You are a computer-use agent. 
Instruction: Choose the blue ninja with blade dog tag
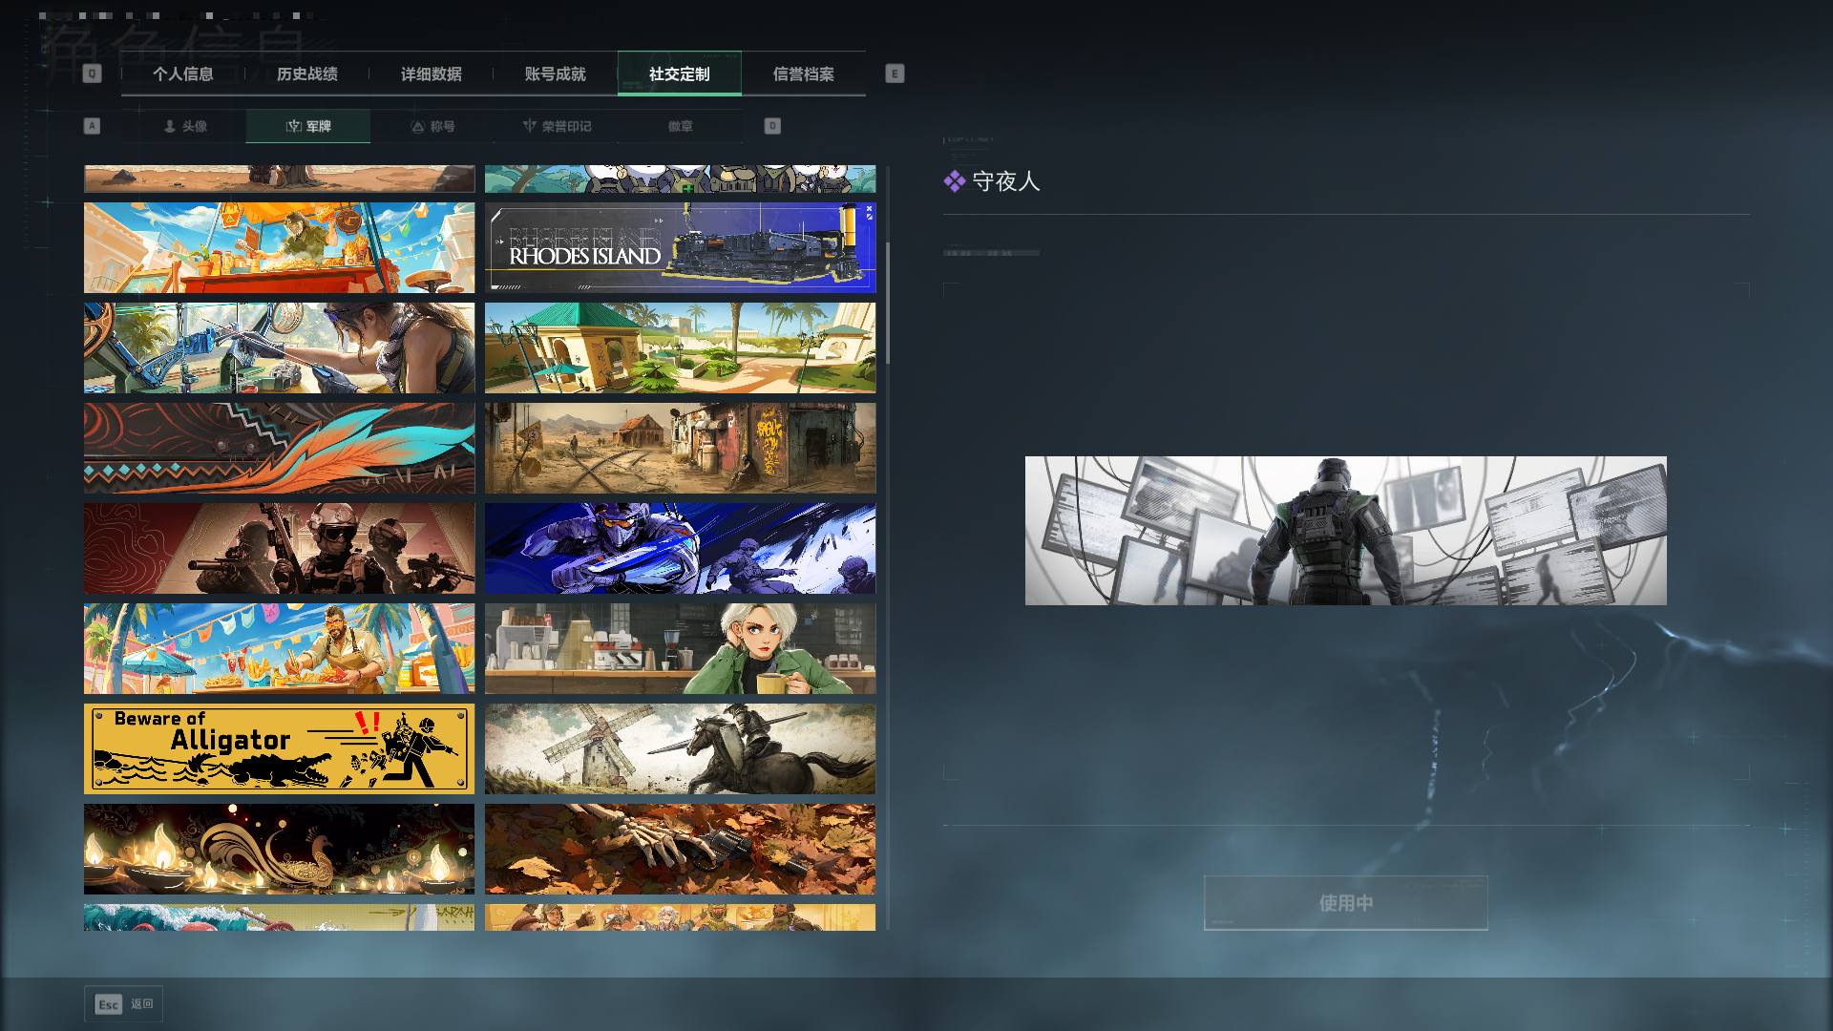tap(680, 548)
